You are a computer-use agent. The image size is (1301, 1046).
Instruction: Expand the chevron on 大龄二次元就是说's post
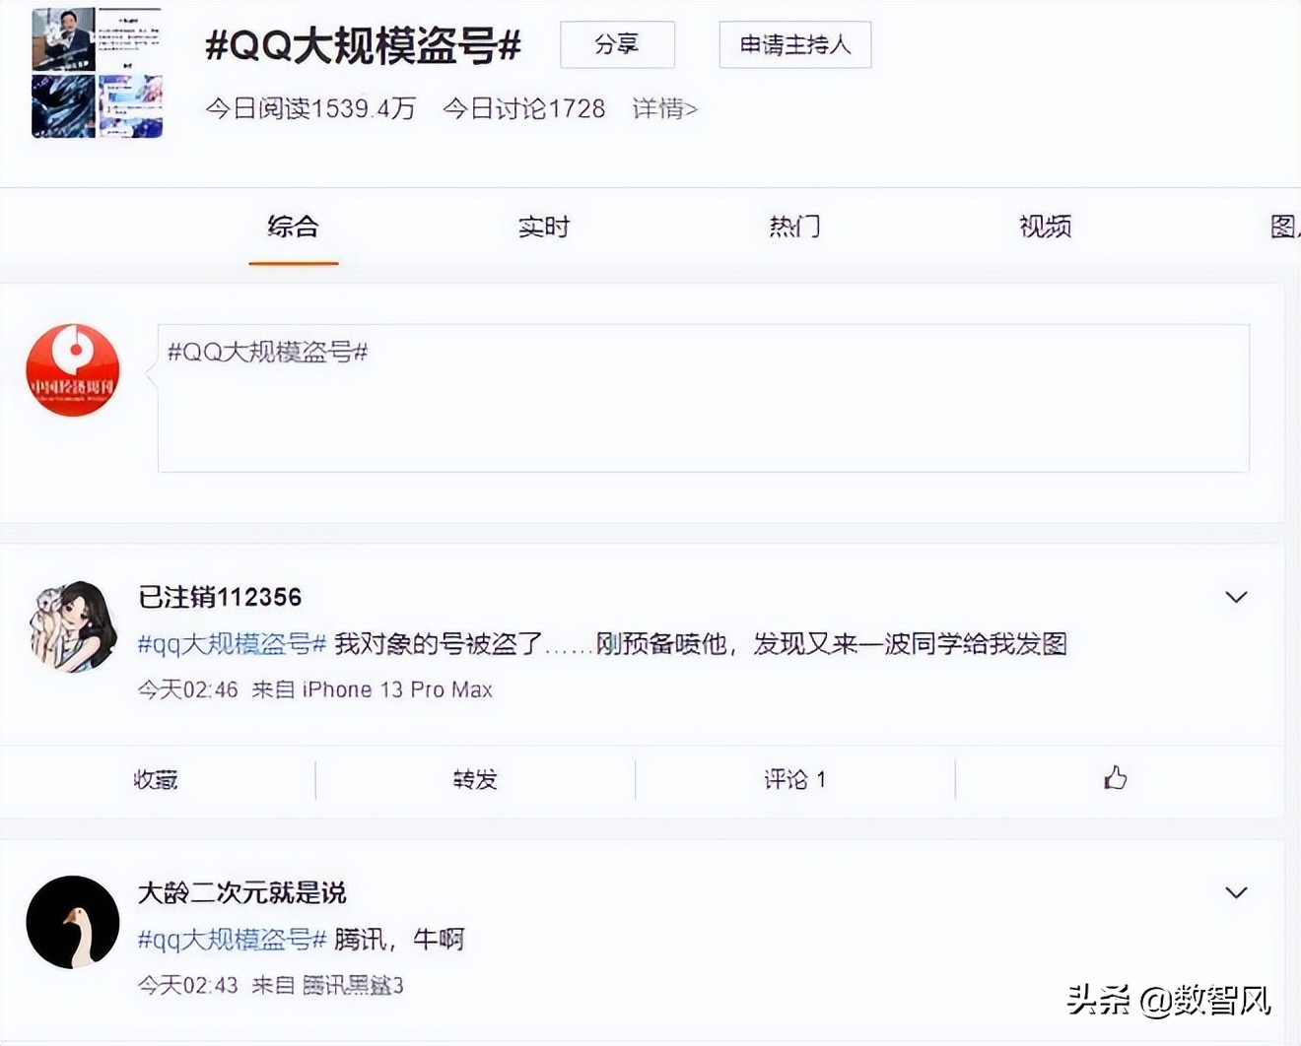coord(1236,892)
